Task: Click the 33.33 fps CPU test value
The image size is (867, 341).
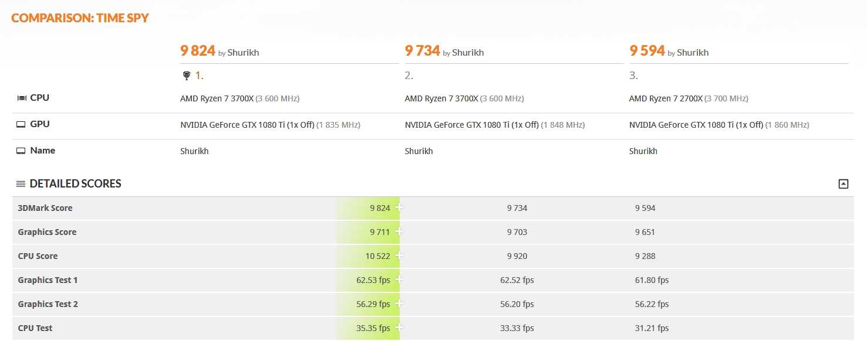Action: [517, 328]
